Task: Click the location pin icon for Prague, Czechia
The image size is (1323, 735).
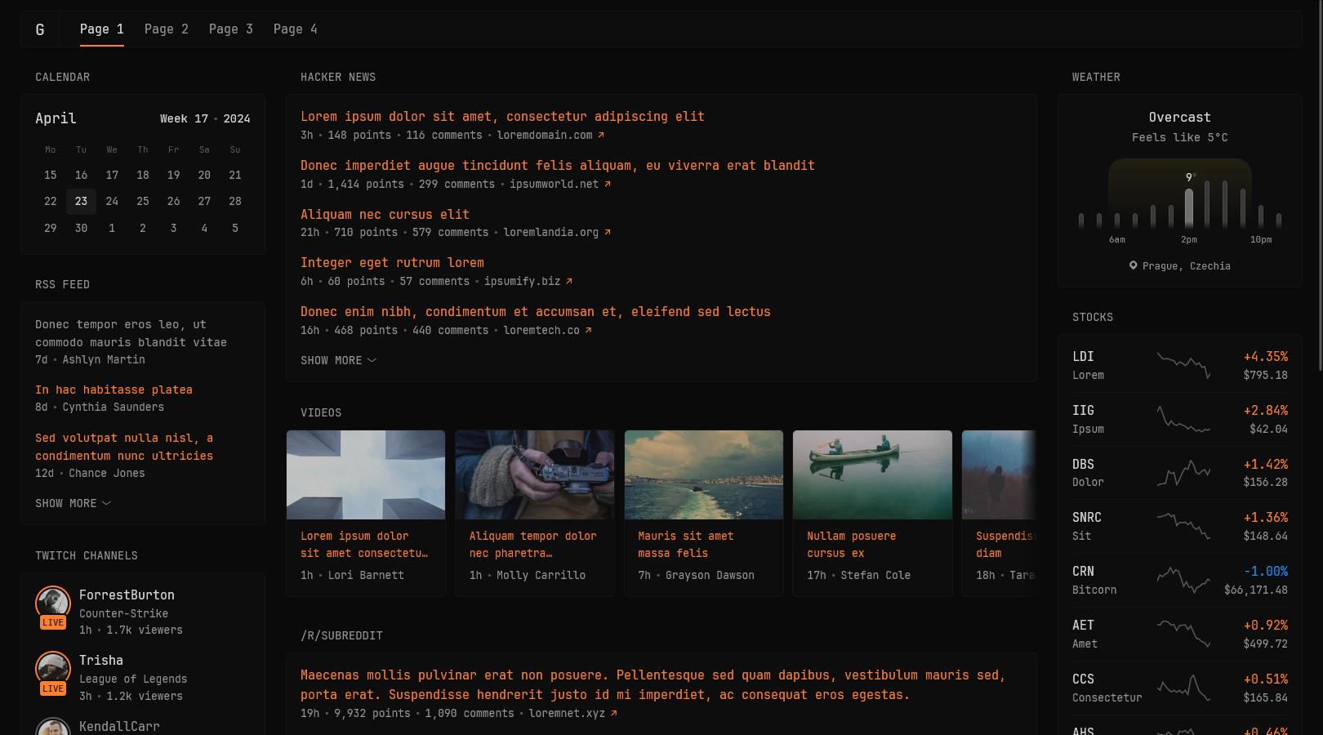Action: point(1133,265)
